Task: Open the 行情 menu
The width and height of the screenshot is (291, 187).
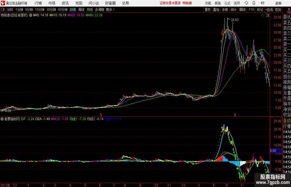Action: pos(38,3)
